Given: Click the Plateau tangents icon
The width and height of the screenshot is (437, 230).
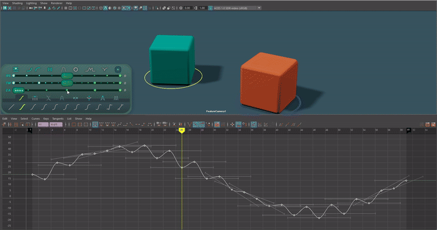Looking at the screenshot, I should 150,125.
